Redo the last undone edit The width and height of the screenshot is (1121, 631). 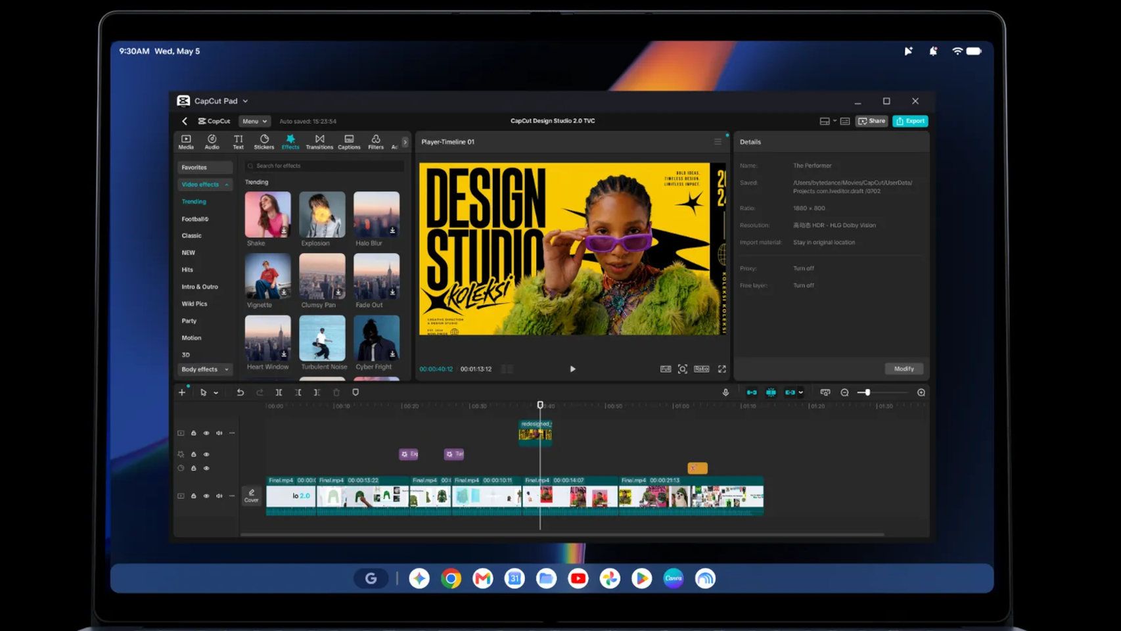260,392
